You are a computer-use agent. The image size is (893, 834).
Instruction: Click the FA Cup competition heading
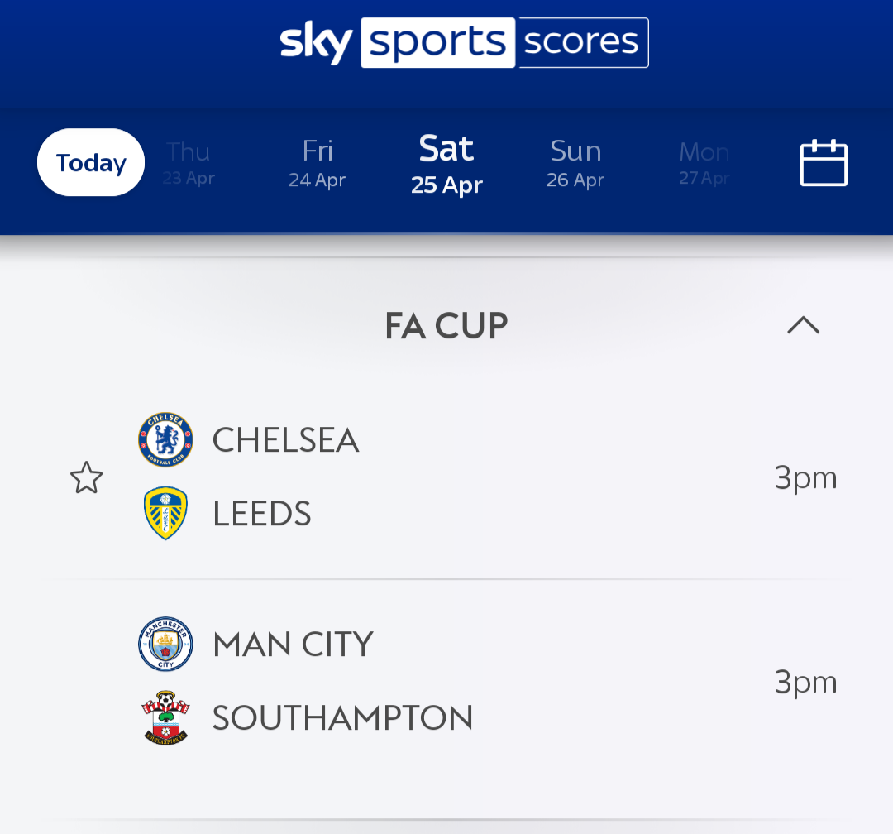click(x=446, y=326)
